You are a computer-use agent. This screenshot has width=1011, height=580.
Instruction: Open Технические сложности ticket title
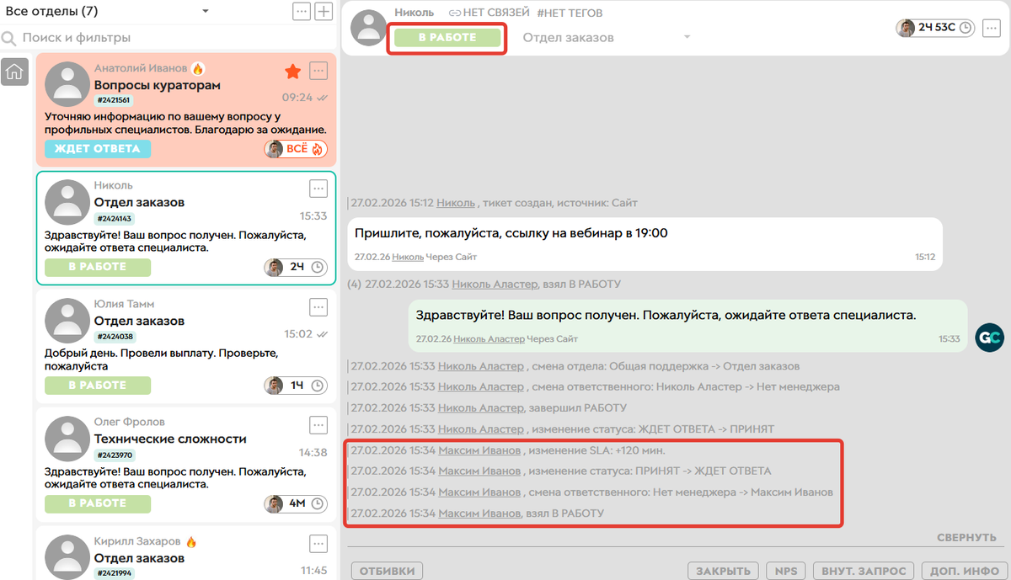click(170, 439)
